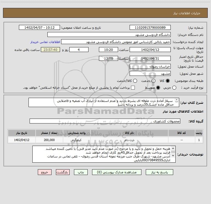
Task: Click the کد کالا column header
Action: click(x=181, y=133)
